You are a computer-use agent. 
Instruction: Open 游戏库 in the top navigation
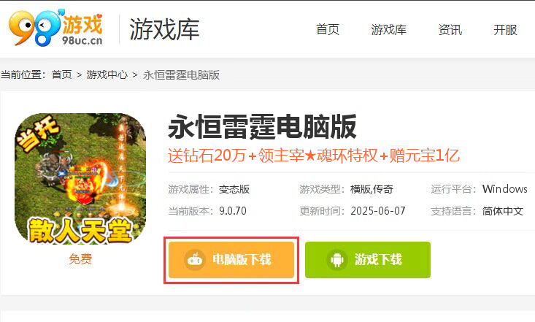click(388, 30)
